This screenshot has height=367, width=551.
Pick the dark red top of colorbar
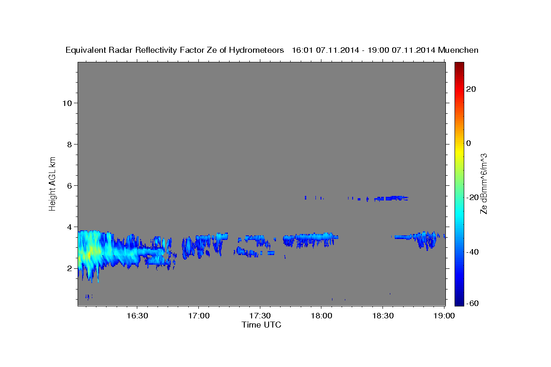click(x=459, y=65)
